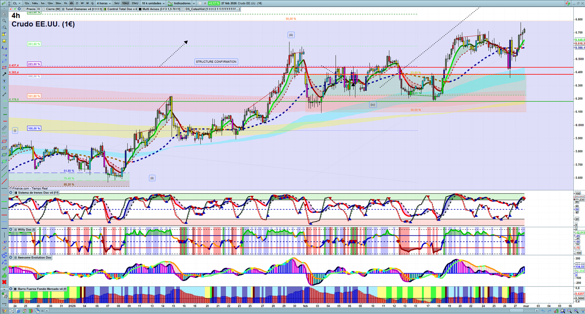Click the top-right corner sync icon
This screenshot has width=585, height=314.
[568, 3]
